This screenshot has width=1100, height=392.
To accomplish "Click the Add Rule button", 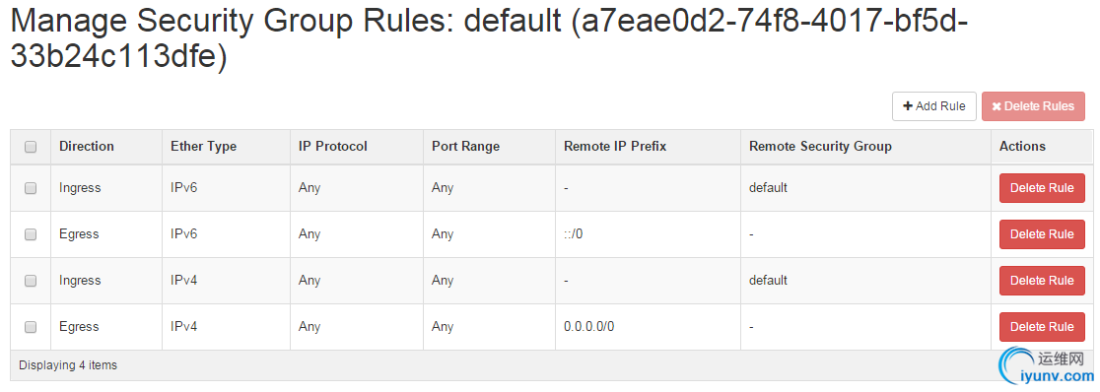I will tap(933, 106).
